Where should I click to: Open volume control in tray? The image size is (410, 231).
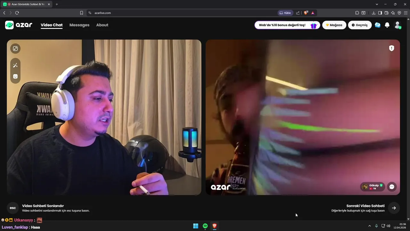click(x=388, y=226)
